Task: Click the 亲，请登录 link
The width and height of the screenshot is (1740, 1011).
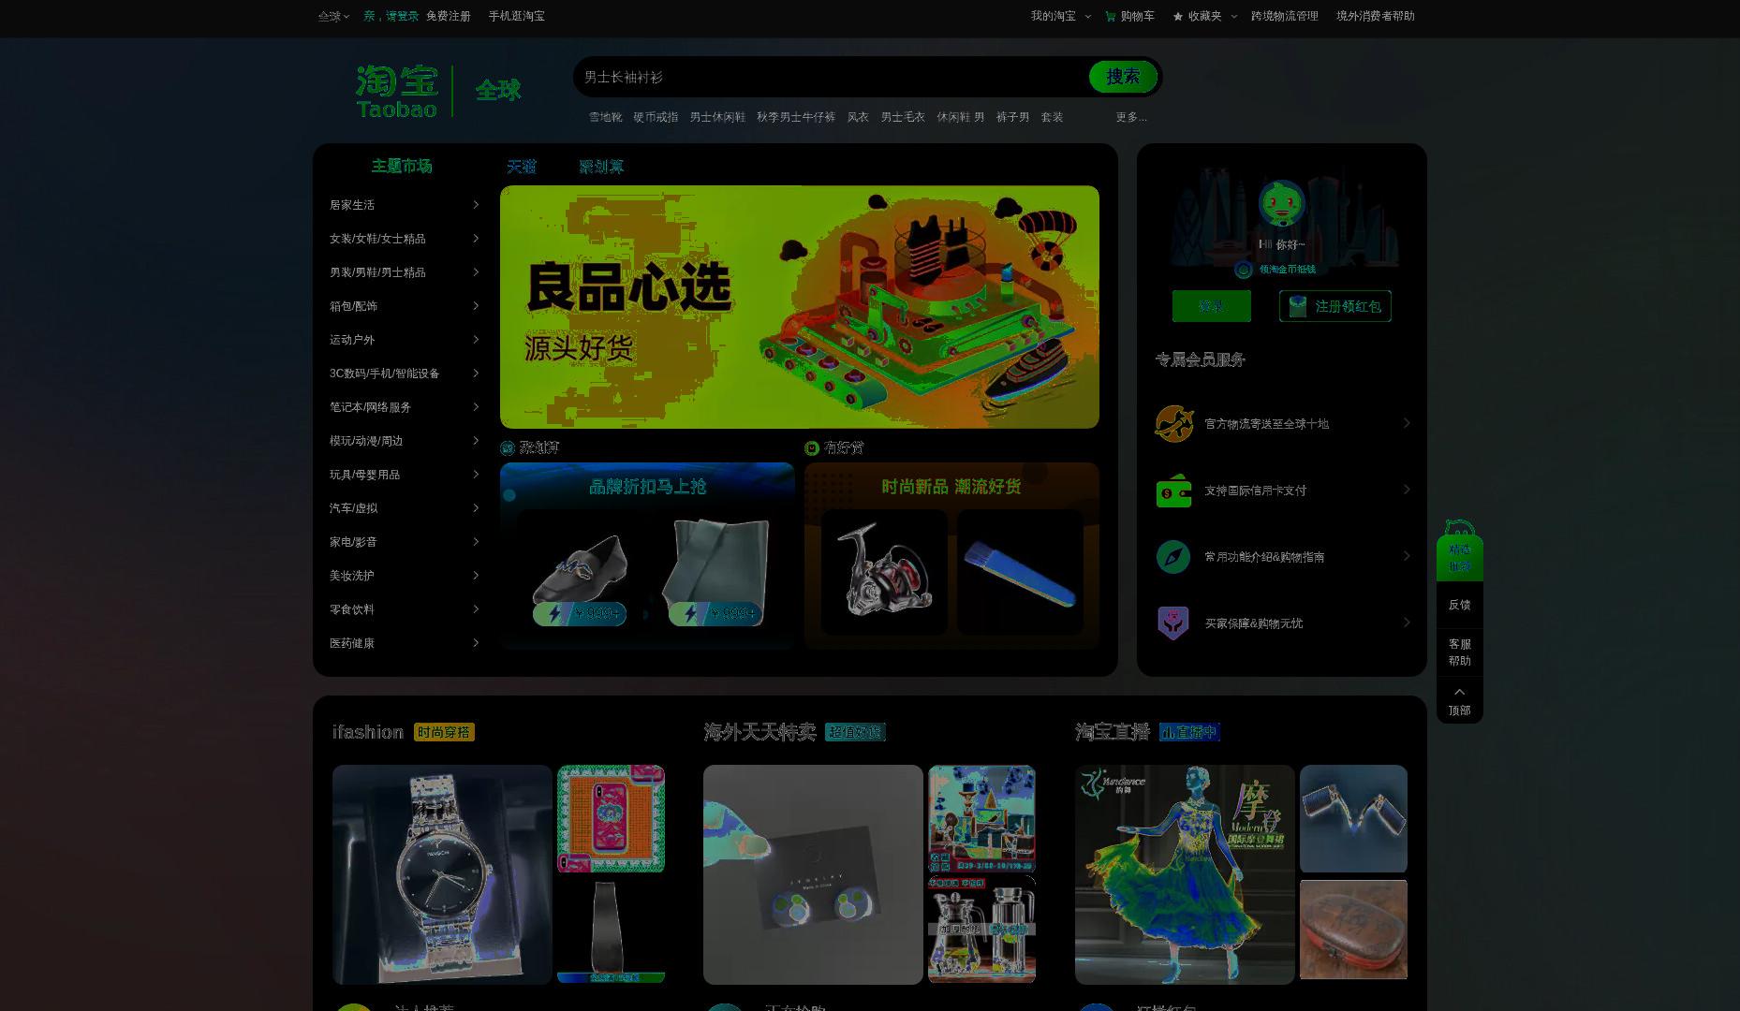Action: [x=391, y=16]
